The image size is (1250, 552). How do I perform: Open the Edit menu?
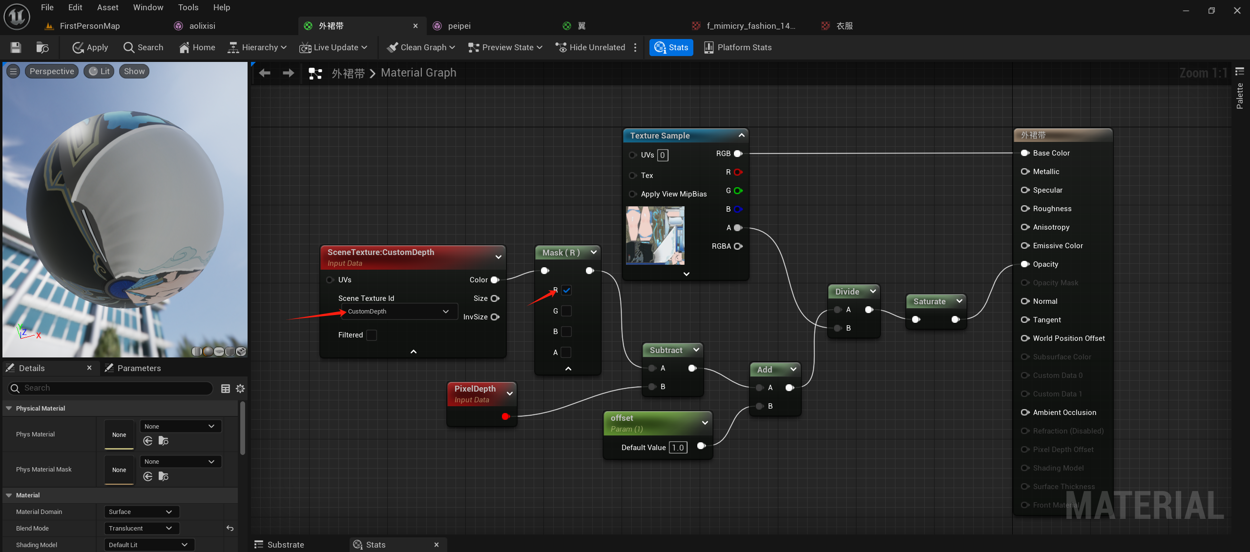click(75, 7)
